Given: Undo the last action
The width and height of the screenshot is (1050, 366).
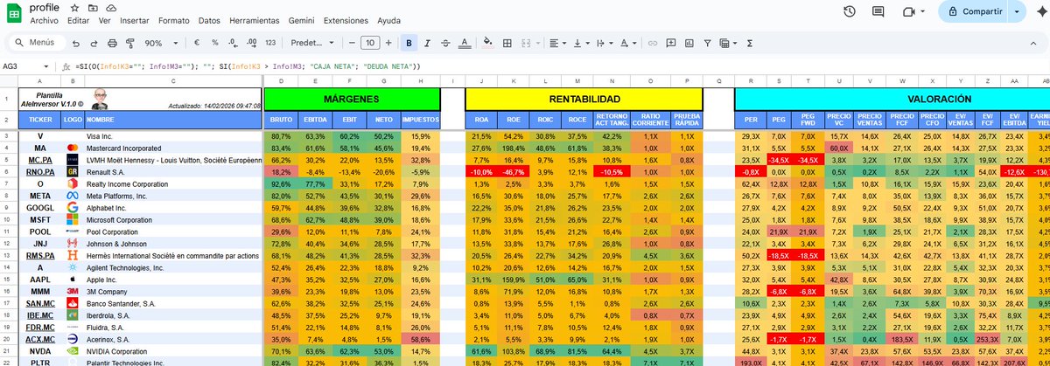Looking at the screenshot, I should 78,42.
